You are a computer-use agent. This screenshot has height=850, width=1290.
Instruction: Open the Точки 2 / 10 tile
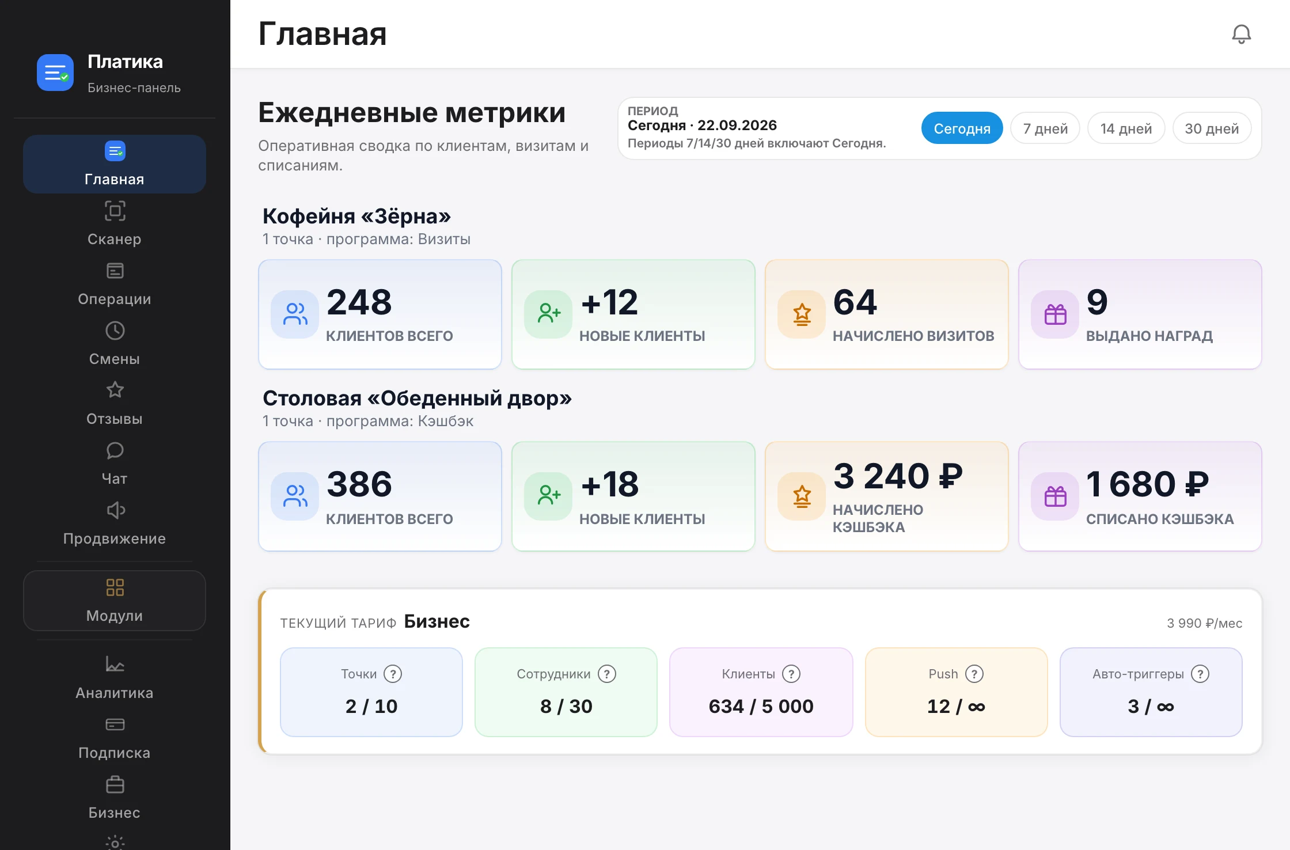point(371,692)
